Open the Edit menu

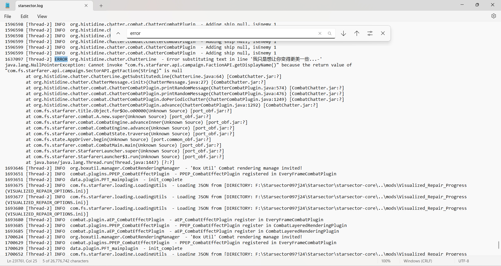click(x=24, y=16)
